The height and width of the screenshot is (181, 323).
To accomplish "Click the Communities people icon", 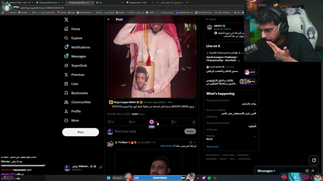I will point(66,102).
